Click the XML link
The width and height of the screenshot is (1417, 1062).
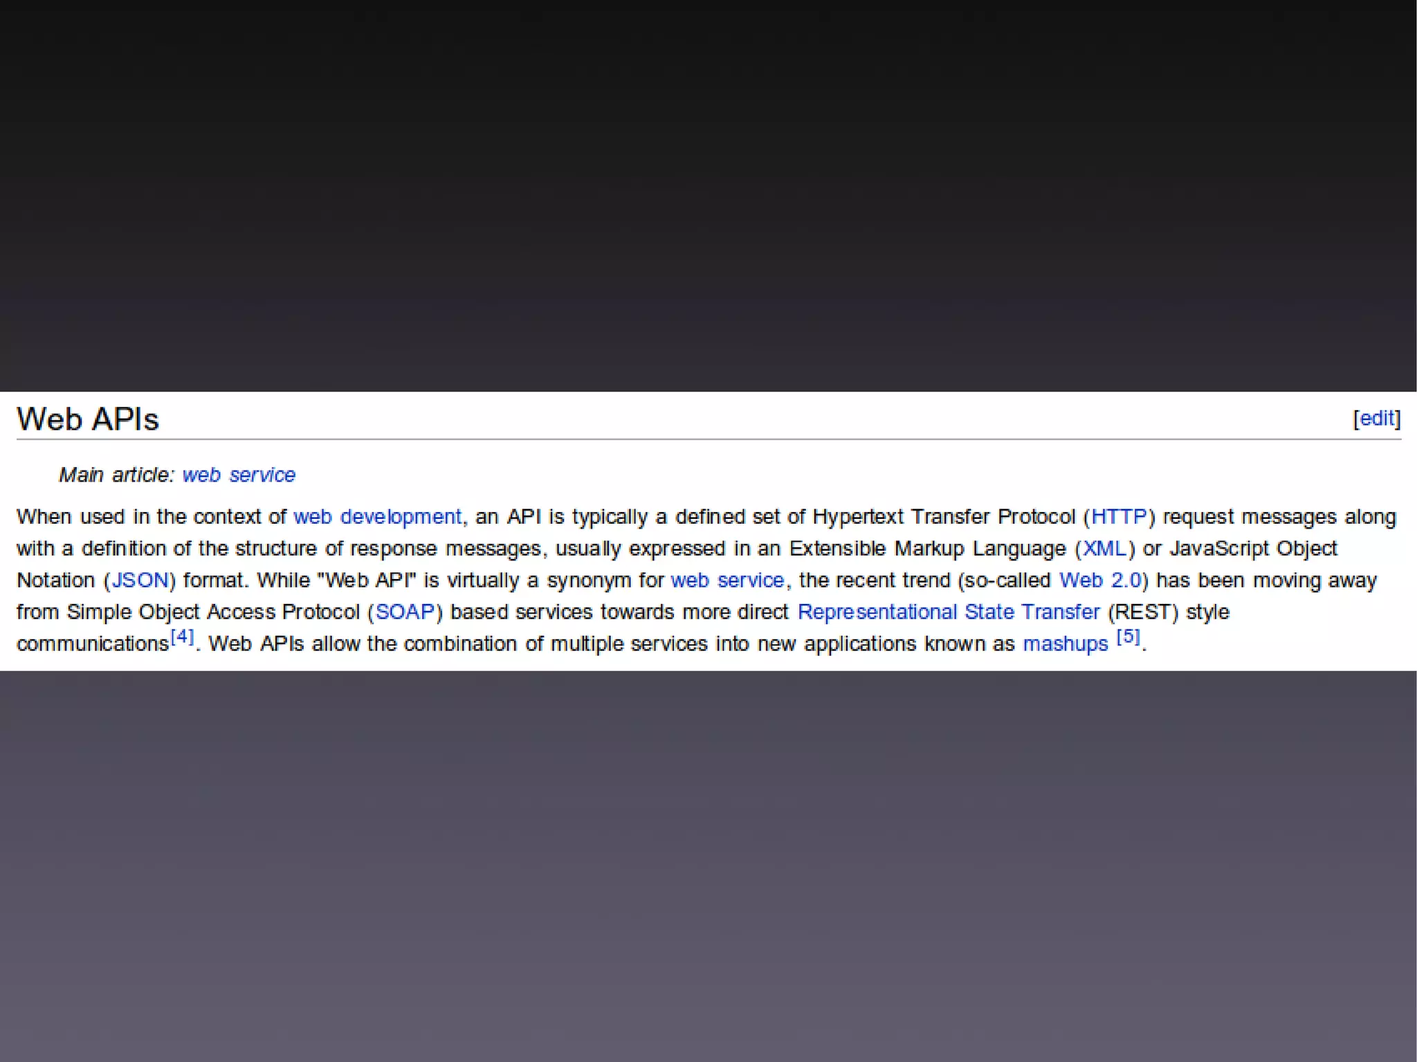[1104, 549]
